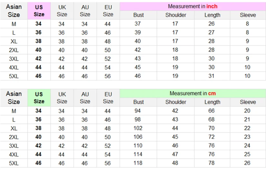Image resolution: width=266 pixels, height=170 pixels.
Task: Click the green US Size header cell
Action: (39, 98)
